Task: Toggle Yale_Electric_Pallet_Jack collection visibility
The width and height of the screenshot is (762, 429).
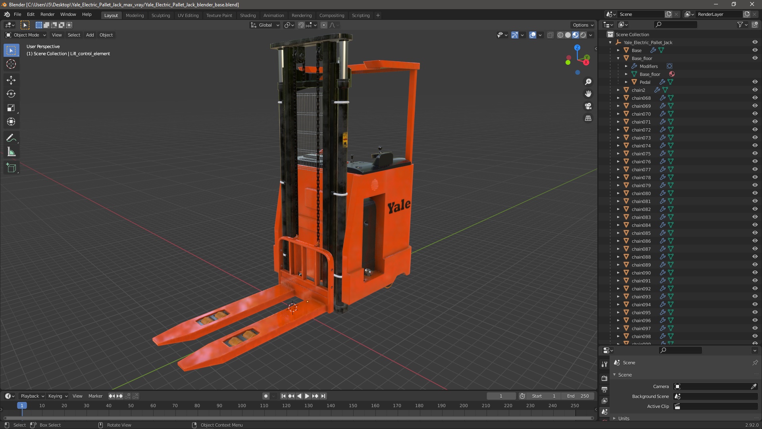Action: pyautogui.click(x=755, y=43)
